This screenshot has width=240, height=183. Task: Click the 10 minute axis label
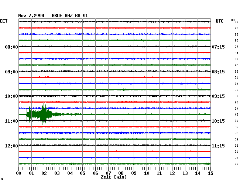tap(147, 173)
